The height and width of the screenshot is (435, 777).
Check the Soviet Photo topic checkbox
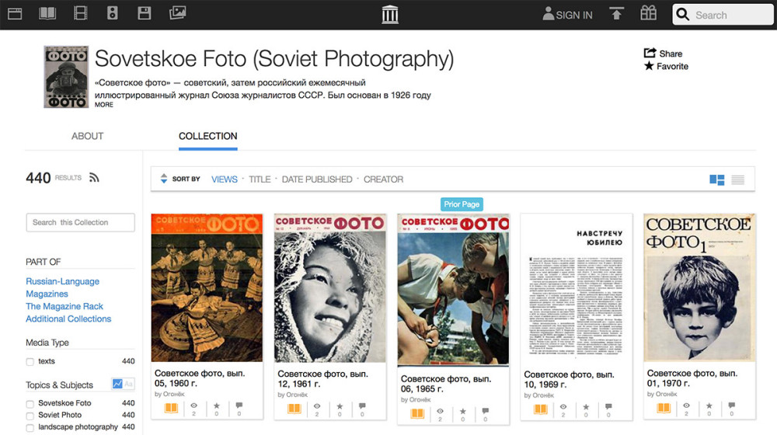point(30,416)
